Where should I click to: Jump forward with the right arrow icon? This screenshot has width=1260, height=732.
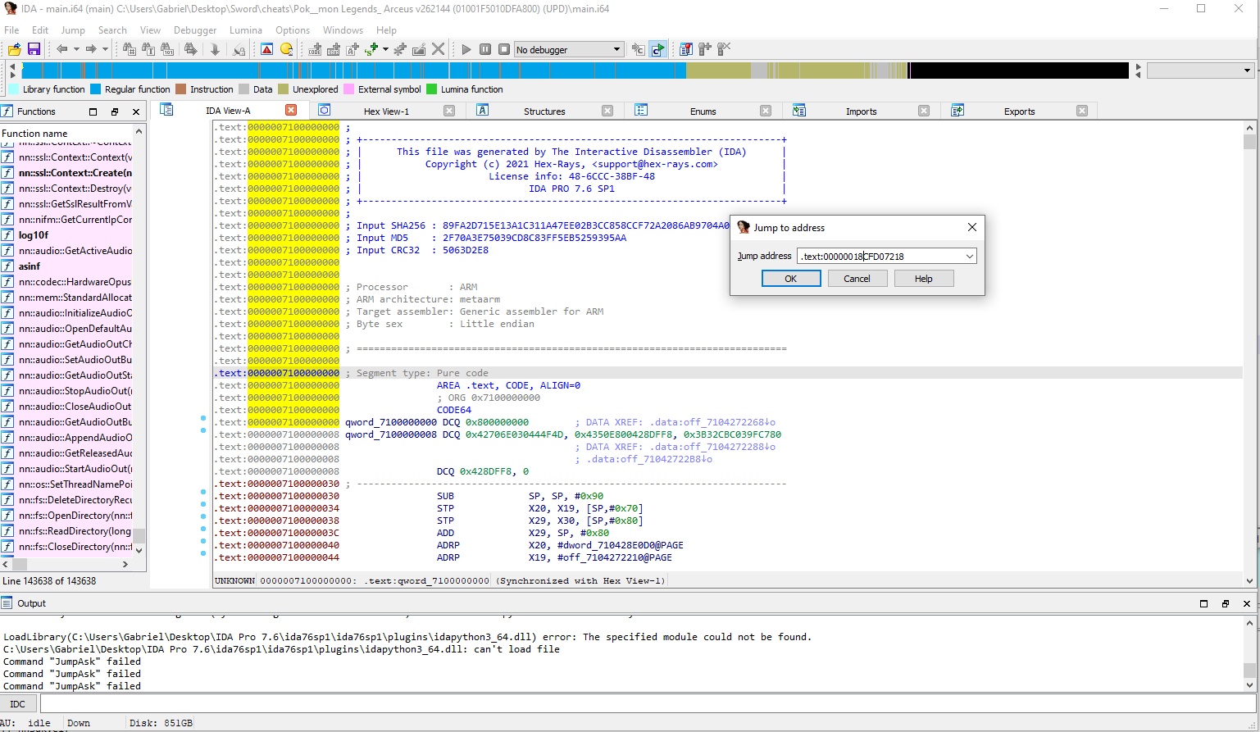click(91, 49)
